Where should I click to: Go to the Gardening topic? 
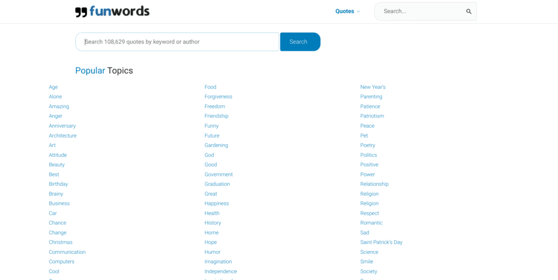[216, 145]
